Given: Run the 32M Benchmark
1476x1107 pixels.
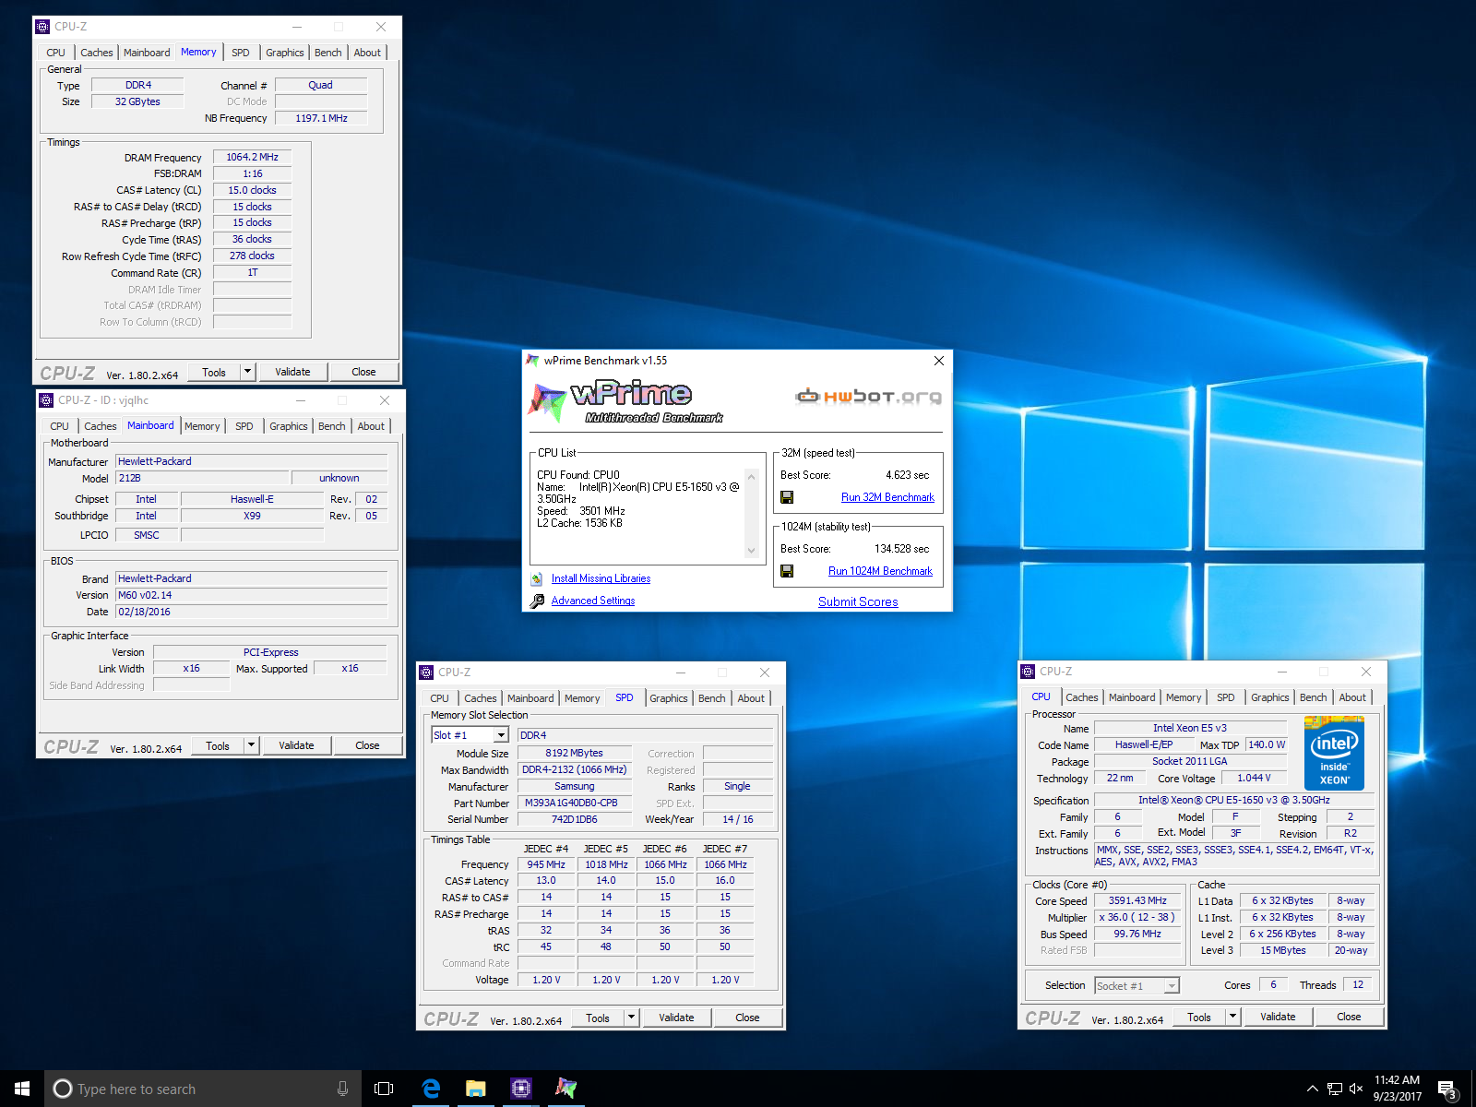Looking at the screenshot, I should (887, 497).
